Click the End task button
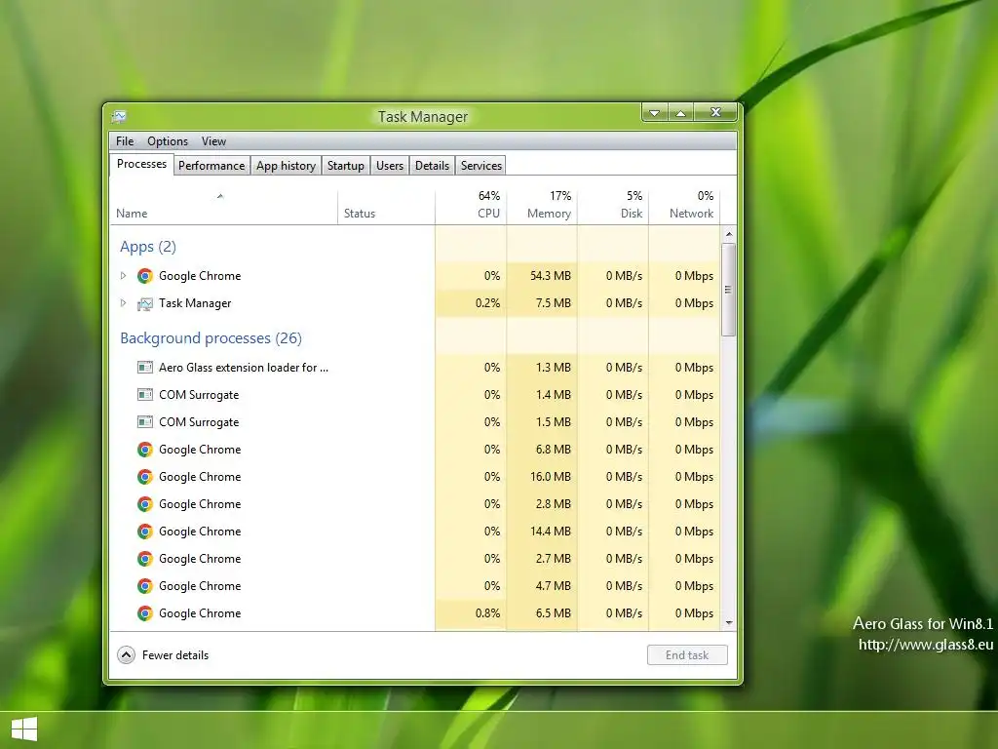 pos(687,655)
